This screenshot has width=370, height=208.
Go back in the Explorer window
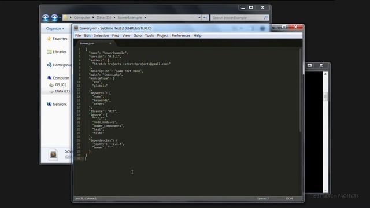coord(46,18)
